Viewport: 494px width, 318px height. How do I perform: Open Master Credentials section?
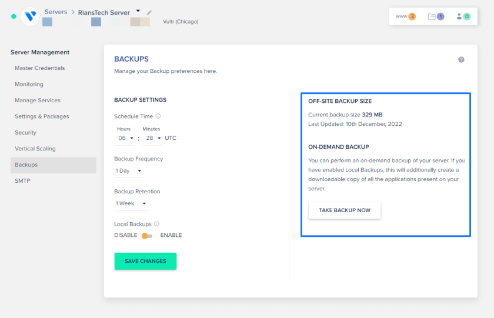40,68
